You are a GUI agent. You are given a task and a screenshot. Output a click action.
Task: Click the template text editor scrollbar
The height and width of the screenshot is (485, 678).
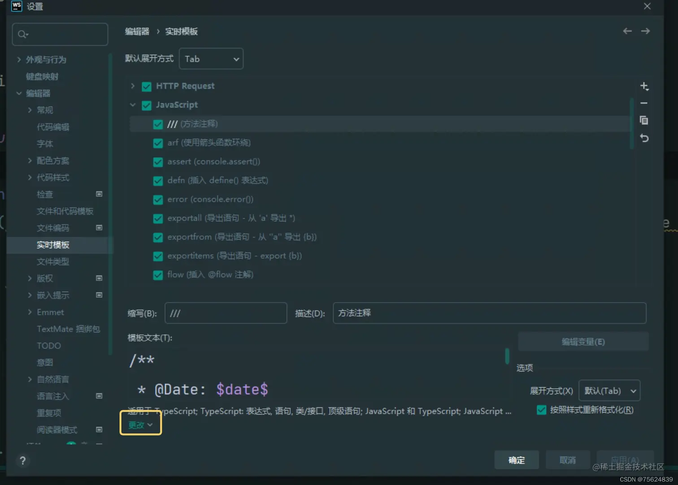pyautogui.click(x=507, y=356)
